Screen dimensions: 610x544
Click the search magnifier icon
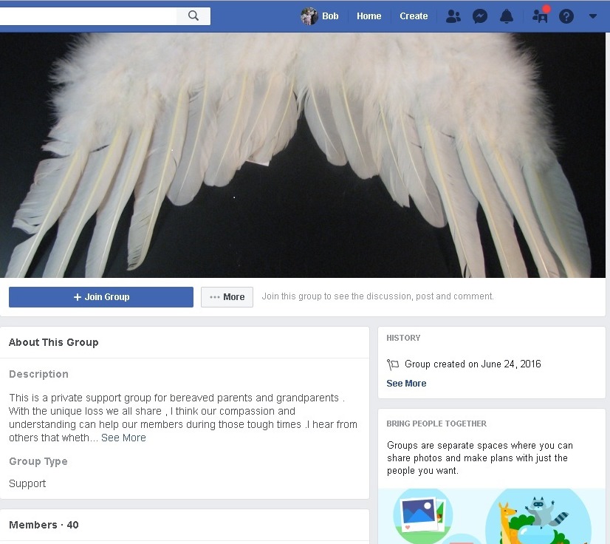[193, 16]
